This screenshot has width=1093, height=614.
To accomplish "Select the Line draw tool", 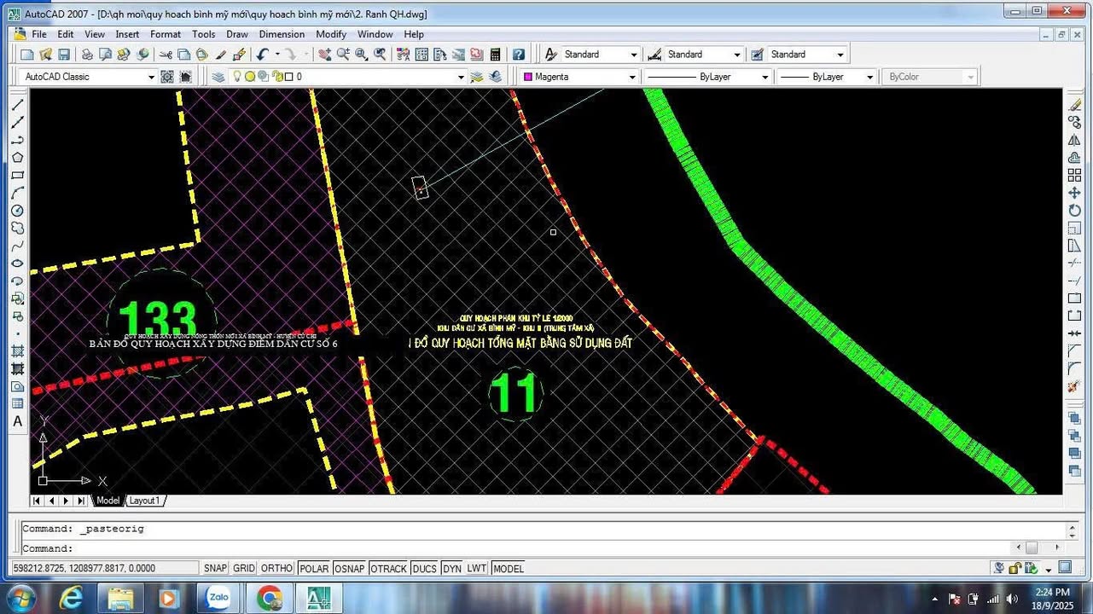I will (x=17, y=105).
